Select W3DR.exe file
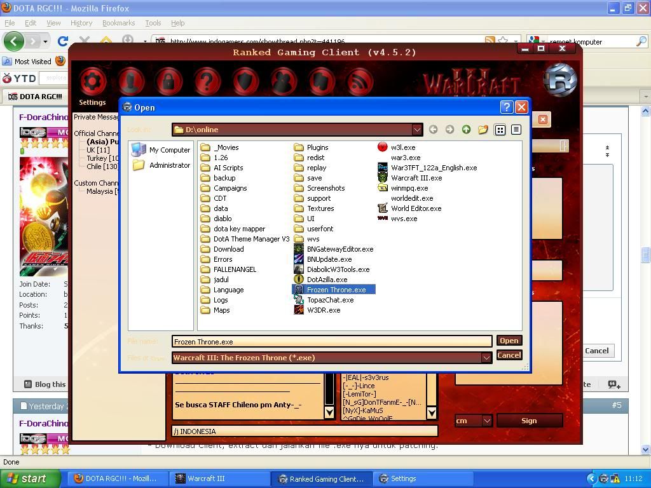Screen dimensions: 651x488 pos(317,310)
